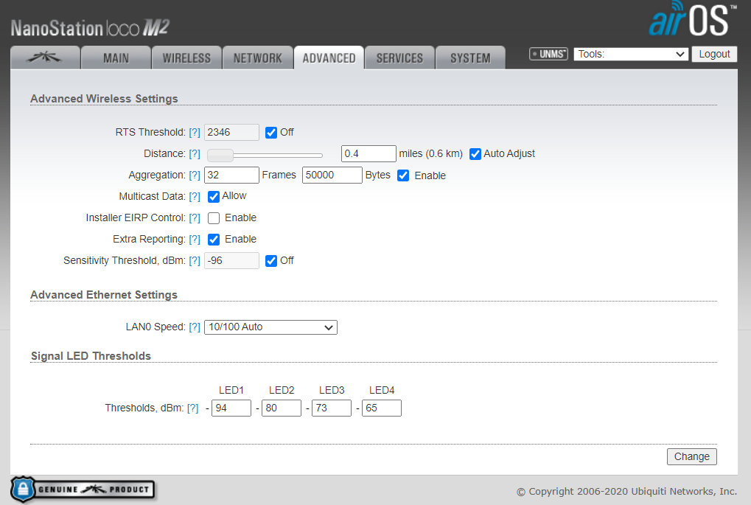Click the NanoStation loco M2 title

pyautogui.click(x=90, y=28)
